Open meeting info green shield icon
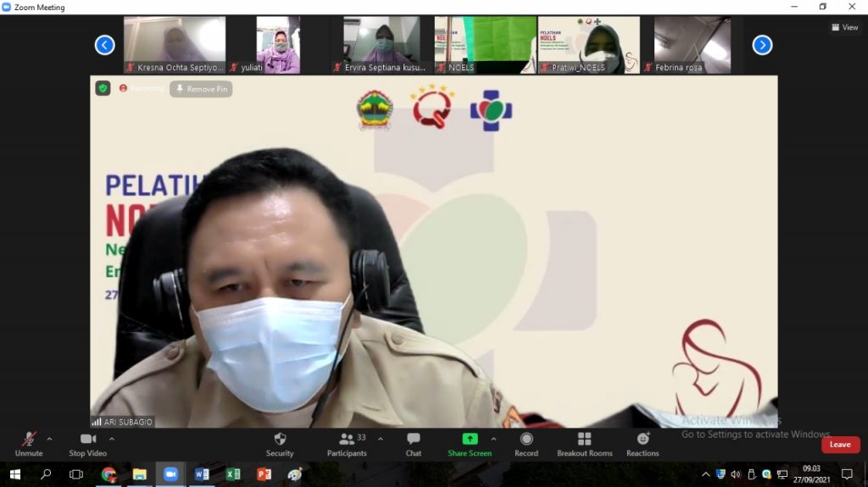Viewport: 868px width, 487px height. (x=103, y=89)
